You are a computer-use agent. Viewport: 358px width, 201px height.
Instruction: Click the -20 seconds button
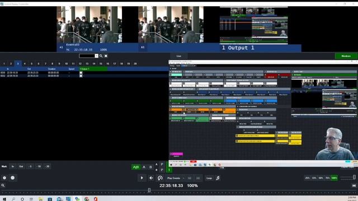47,166
